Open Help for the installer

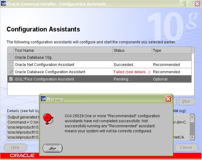click(x=15, y=148)
